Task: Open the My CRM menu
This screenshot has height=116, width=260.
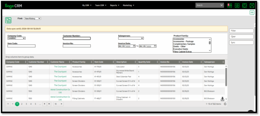Action: (x=87, y=5)
